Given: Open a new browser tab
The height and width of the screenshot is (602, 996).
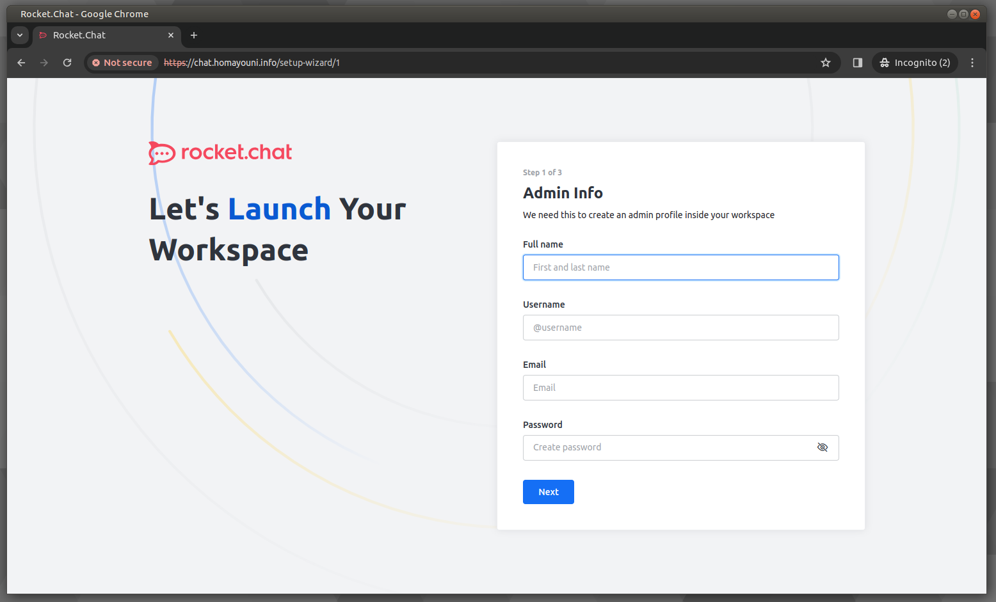Looking at the screenshot, I should pos(194,35).
